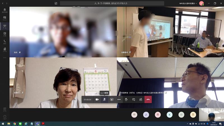Toggle the camera in the meeting toolbar
The width and height of the screenshot is (224, 126).
[x=97, y=99]
